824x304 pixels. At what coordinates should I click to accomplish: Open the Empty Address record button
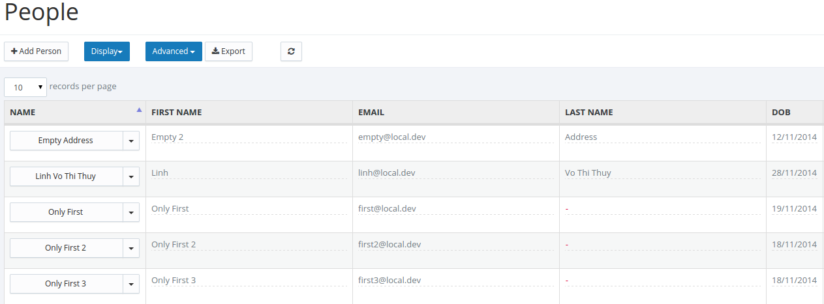(66, 141)
